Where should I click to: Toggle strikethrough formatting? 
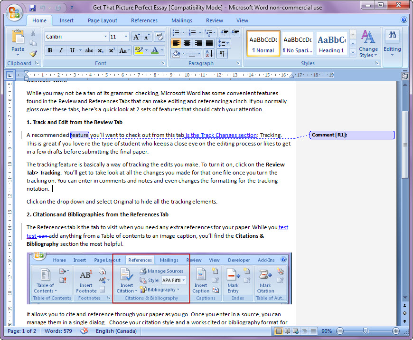pos(89,50)
